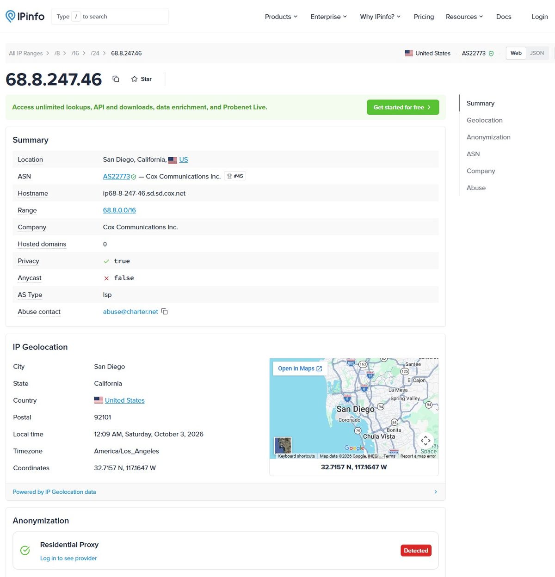Open the map in Maps
The image size is (555, 577).
tap(300, 368)
